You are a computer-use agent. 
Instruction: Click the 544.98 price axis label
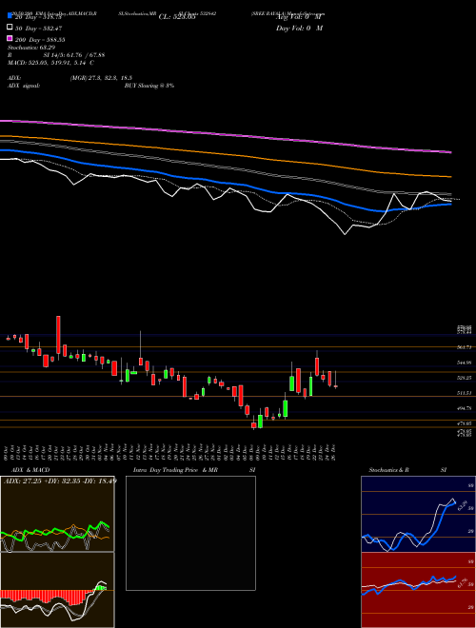[x=466, y=363]
